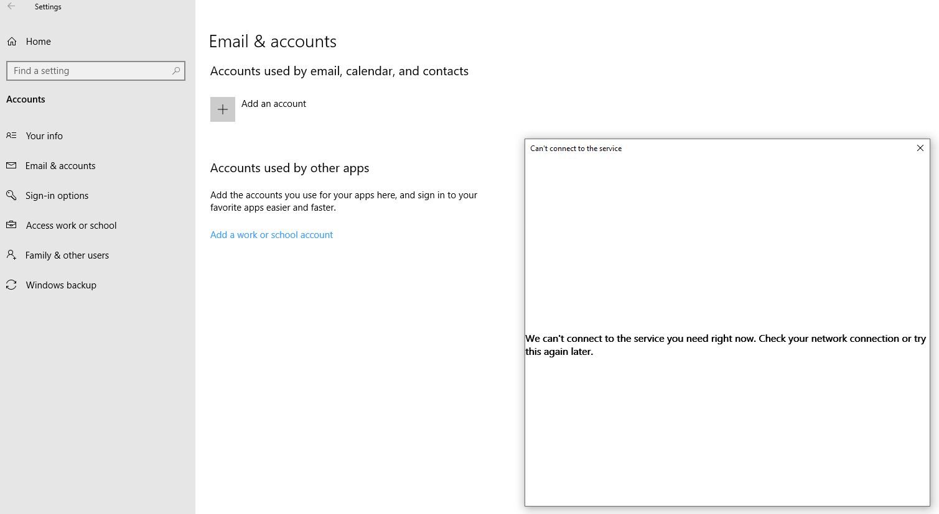Image resolution: width=939 pixels, height=514 pixels.
Task: Click the Add an account label
Action: pyautogui.click(x=274, y=104)
